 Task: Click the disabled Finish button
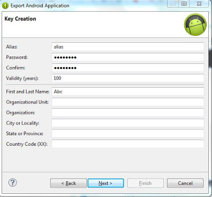145,183
